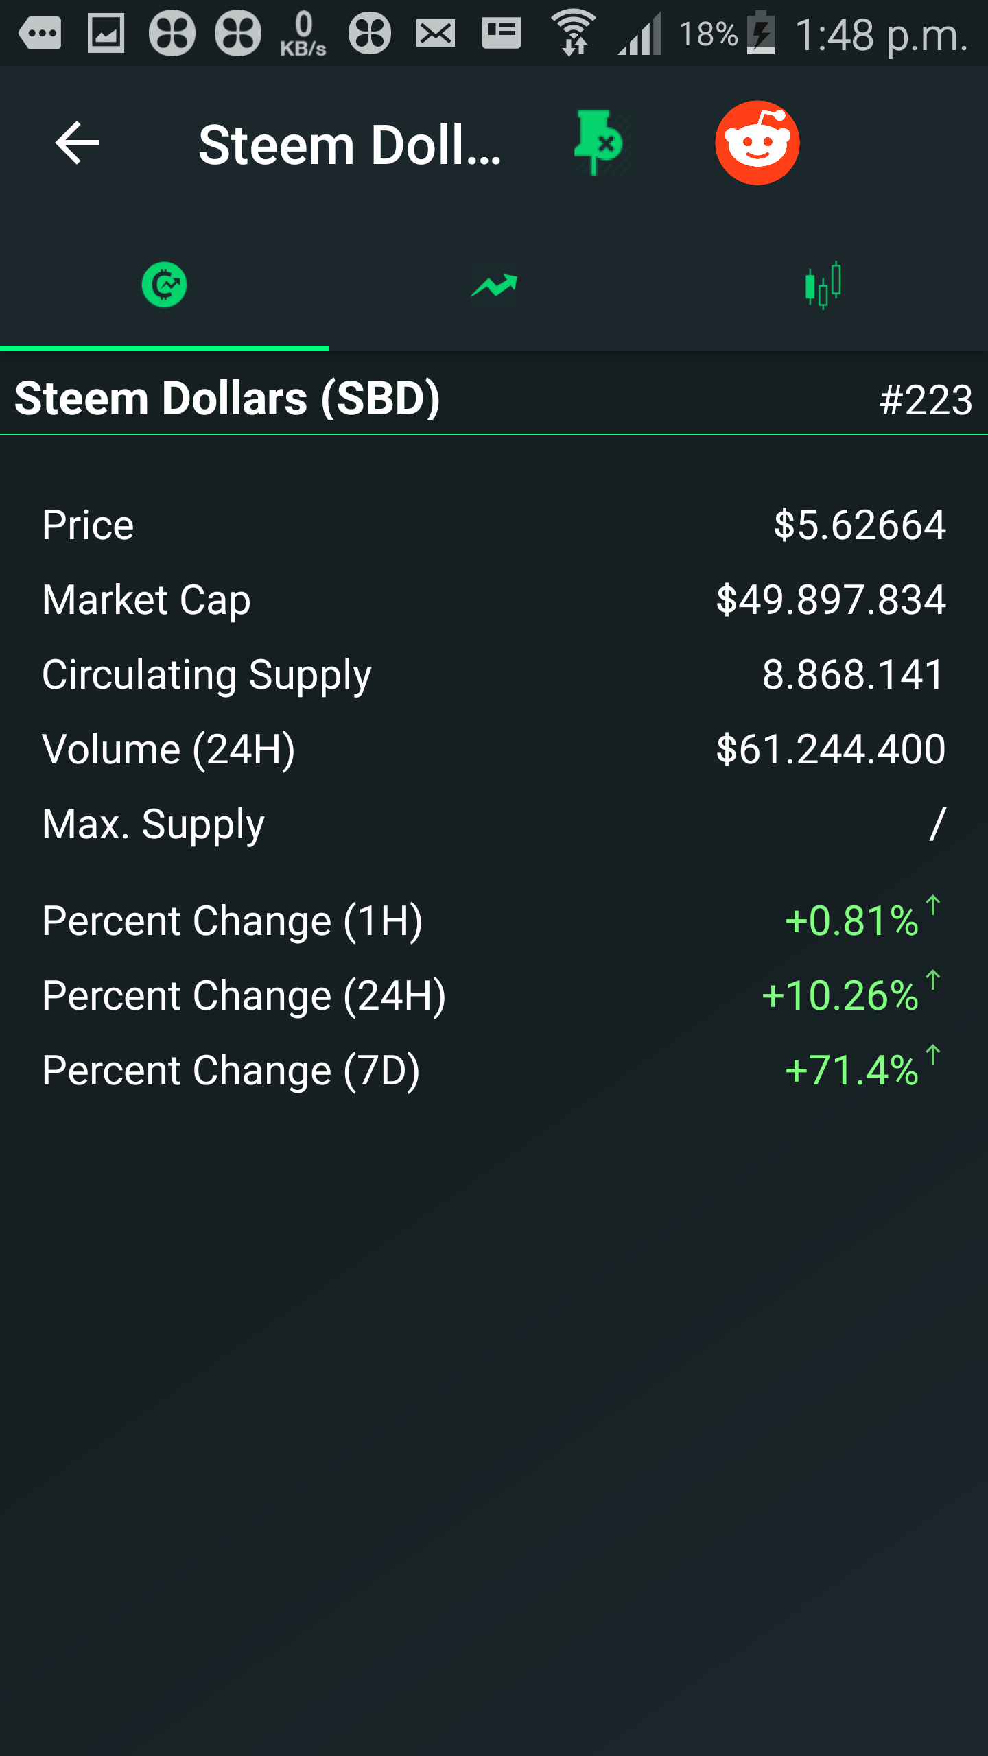Open the Reddit icon link

click(757, 143)
